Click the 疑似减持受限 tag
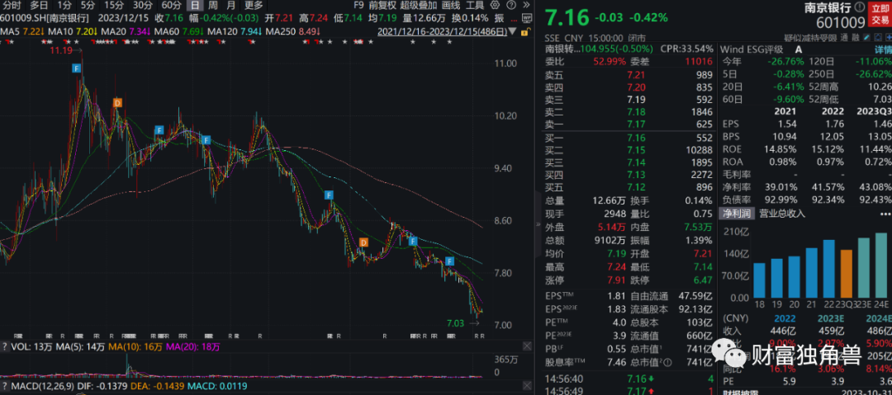 click(811, 38)
